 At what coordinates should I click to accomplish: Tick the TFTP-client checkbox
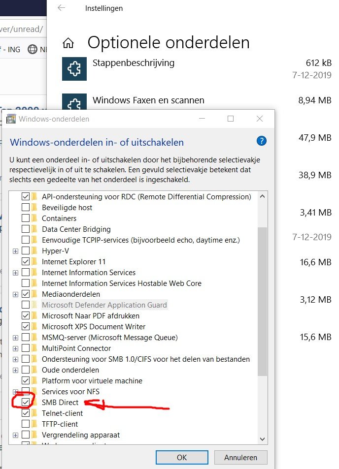tap(26, 424)
